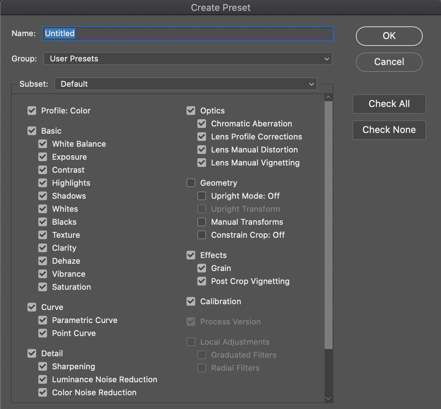Enable the Geometry group checkbox
Image resolution: width=441 pixels, height=409 pixels.
click(x=191, y=183)
